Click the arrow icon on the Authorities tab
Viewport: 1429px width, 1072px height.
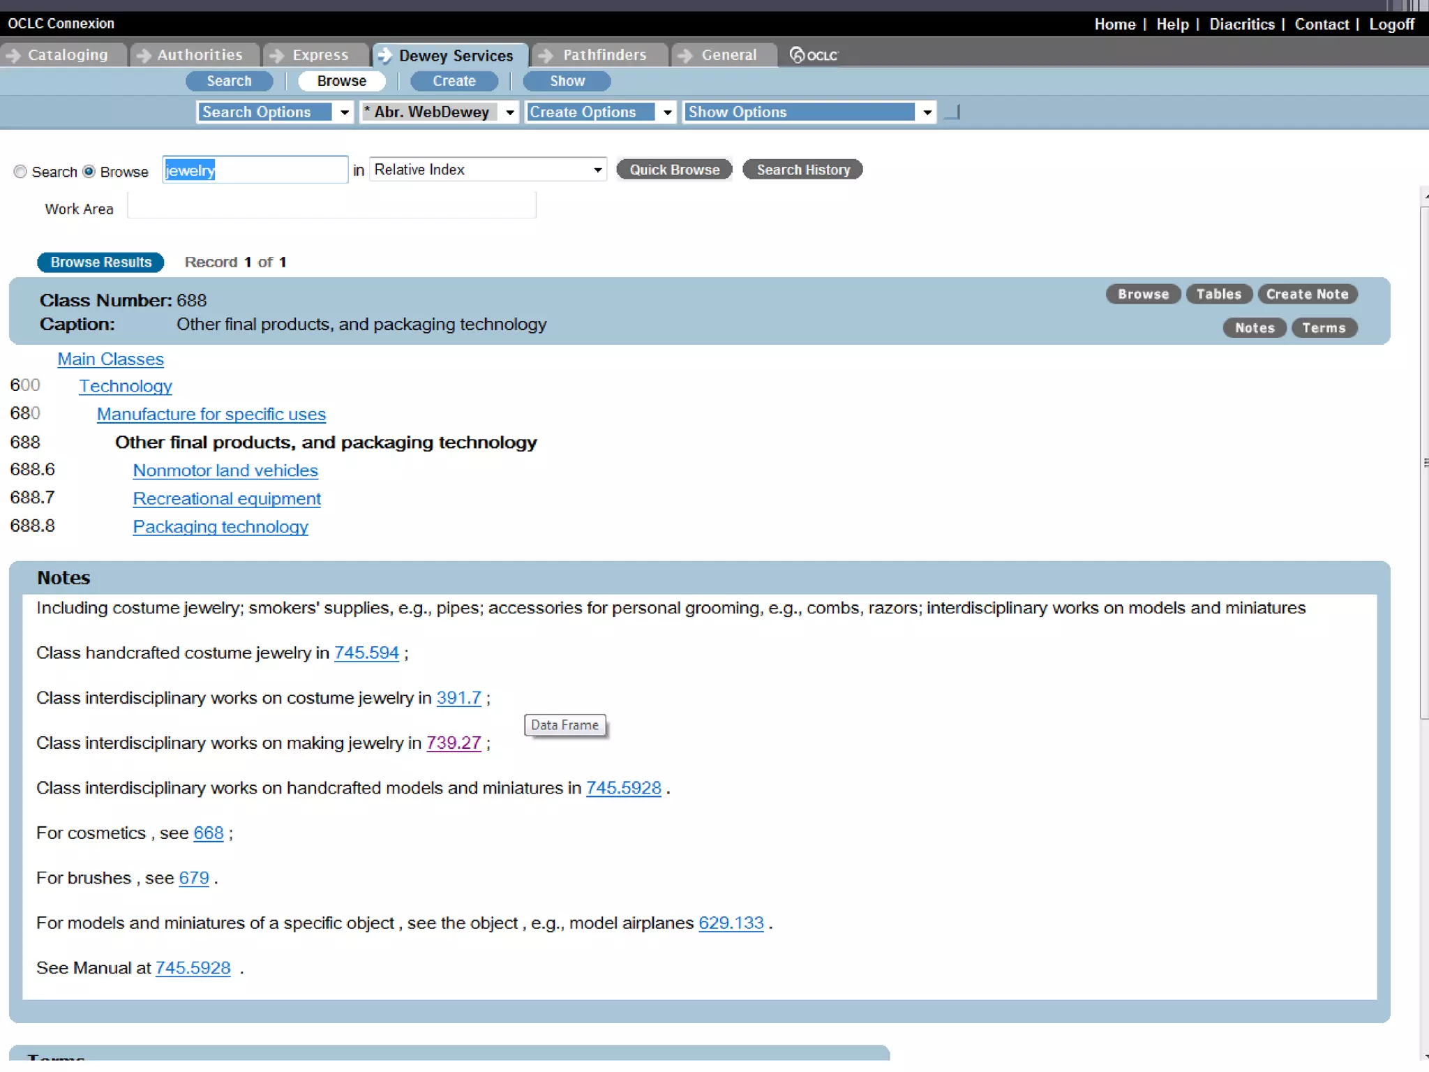[144, 55]
